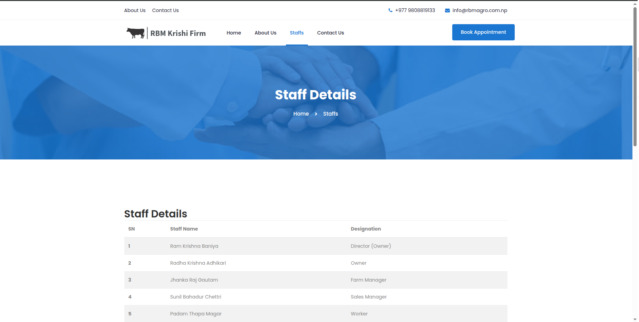Screen dimensions: 639x322
Task: Go to Contact Us in main navigation
Action: [x=330, y=33]
